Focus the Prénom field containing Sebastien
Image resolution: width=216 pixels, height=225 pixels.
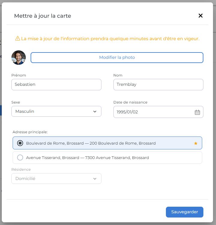56,85
